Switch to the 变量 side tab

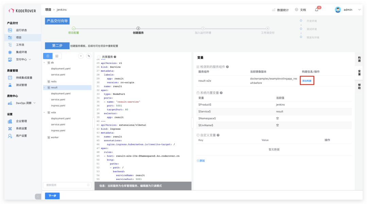tap(359, 73)
